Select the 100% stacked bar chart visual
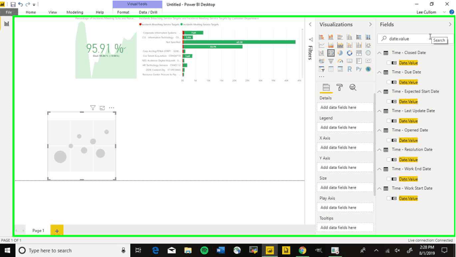456x257 pixels. tap(358, 37)
